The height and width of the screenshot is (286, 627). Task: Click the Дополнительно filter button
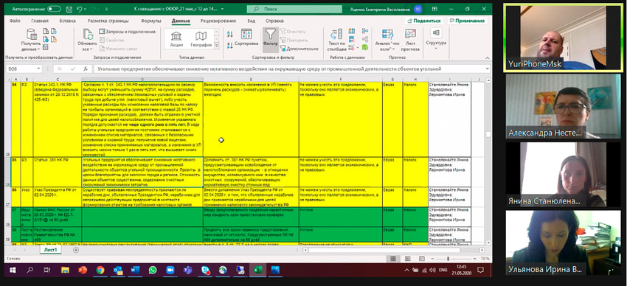pyautogui.click(x=299, y=49)
